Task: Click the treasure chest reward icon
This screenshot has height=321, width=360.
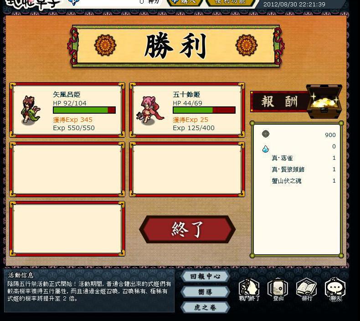Action: click(x=324, y=101)
